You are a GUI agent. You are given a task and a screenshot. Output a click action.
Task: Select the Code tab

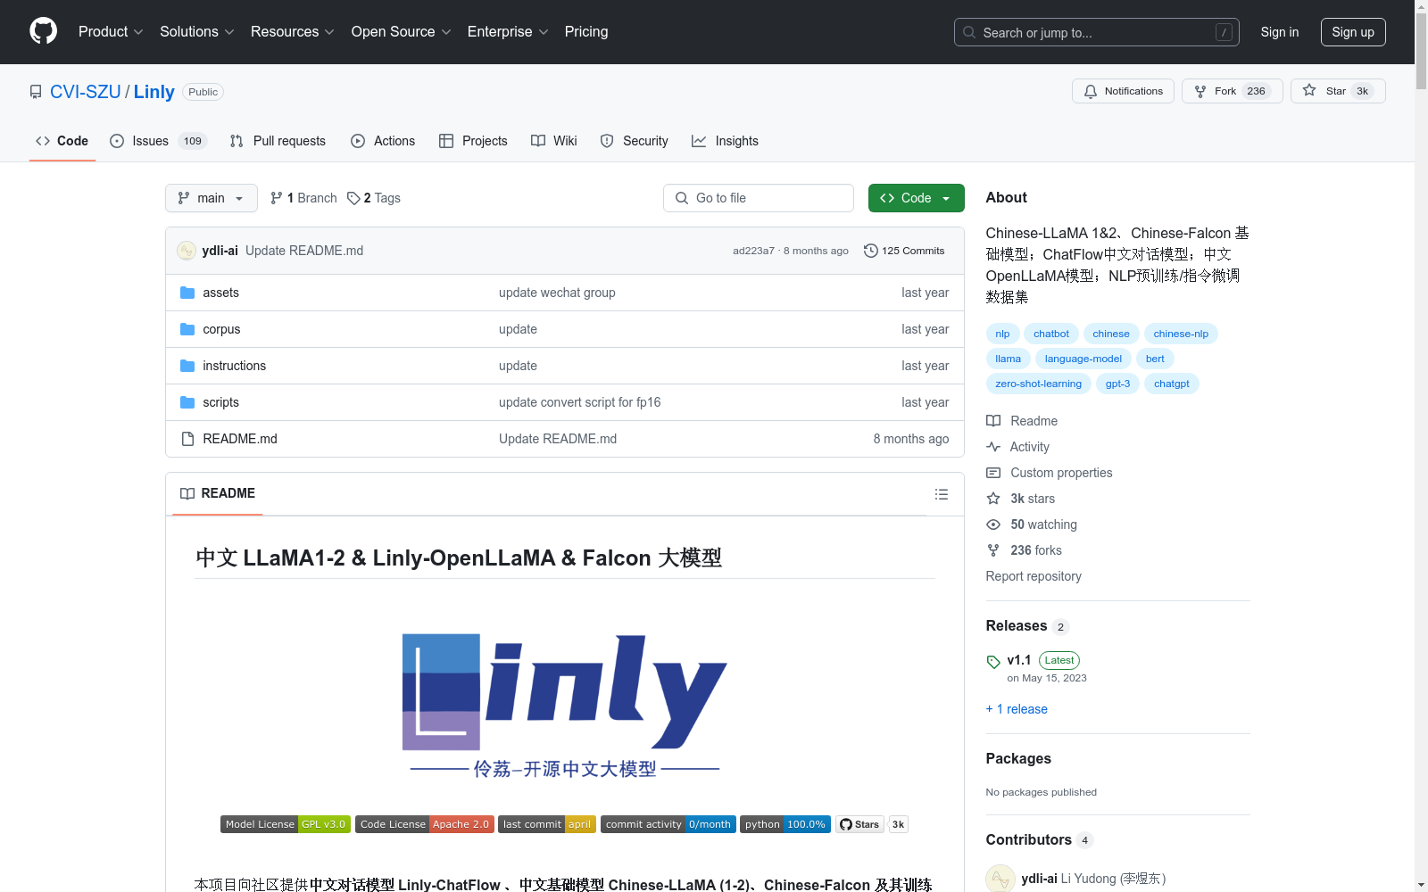point(62,141)
